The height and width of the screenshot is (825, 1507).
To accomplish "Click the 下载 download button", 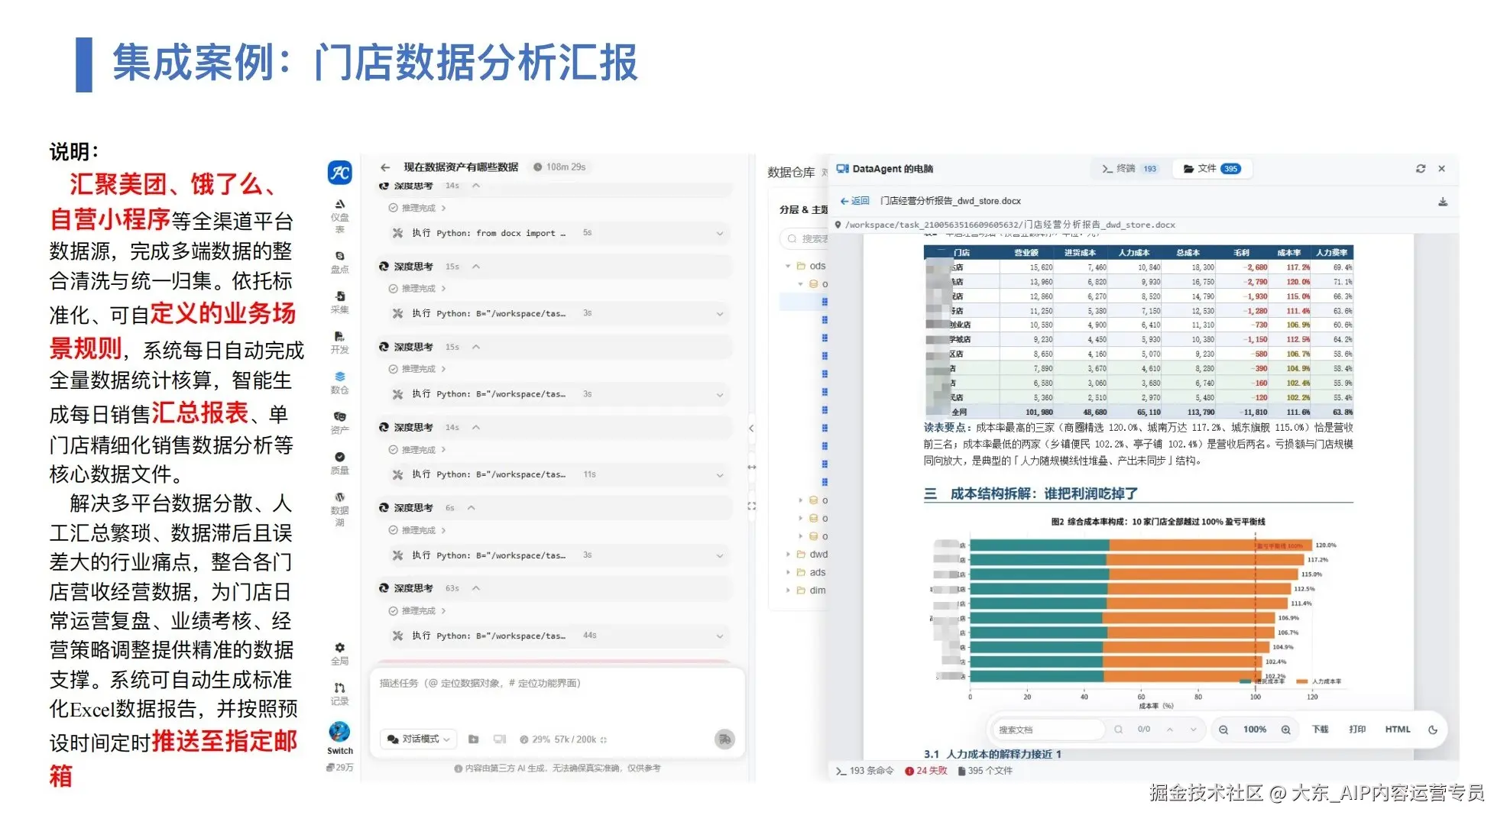I will click(1320, 730).
